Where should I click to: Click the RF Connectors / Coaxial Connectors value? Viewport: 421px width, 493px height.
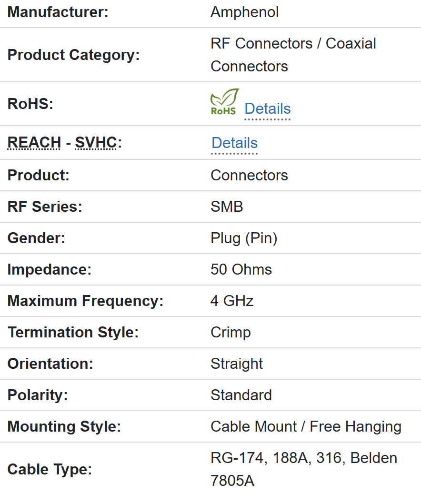click(x=293, y=55)
